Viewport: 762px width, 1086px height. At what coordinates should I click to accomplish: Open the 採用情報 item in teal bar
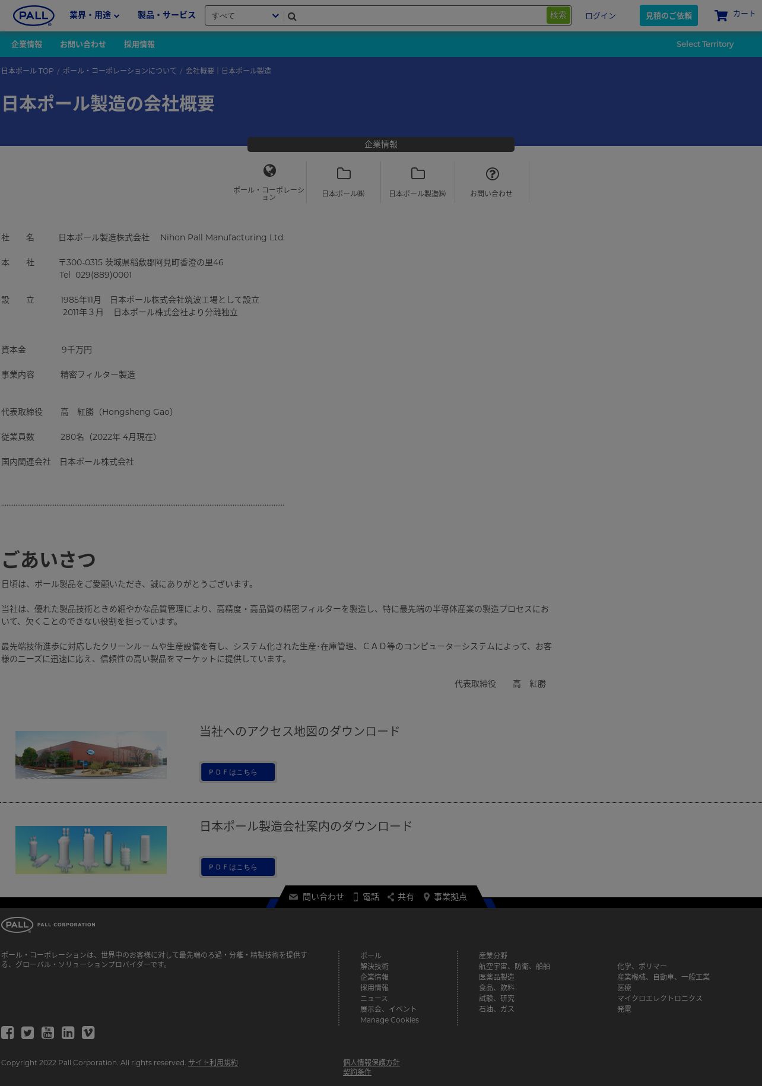click(x=139, y=45)
